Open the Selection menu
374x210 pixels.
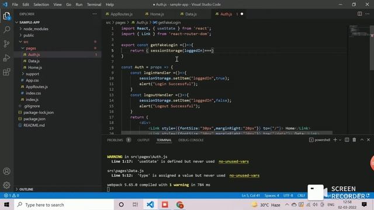[x=41, y=5]
